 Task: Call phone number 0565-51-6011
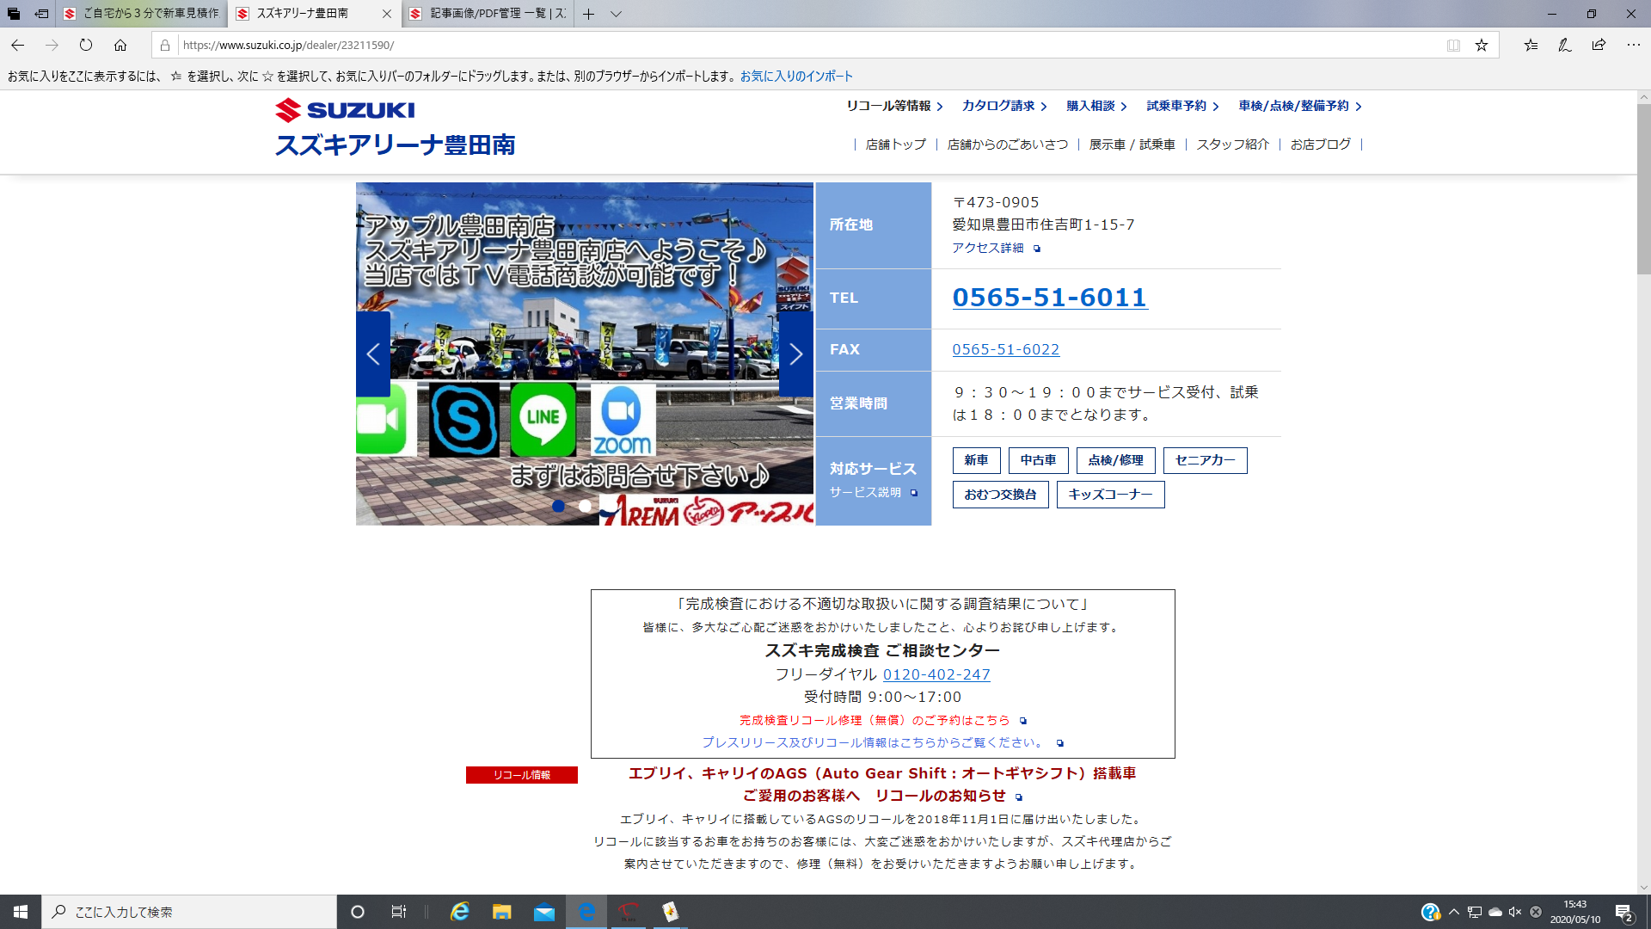[1049, 298]
